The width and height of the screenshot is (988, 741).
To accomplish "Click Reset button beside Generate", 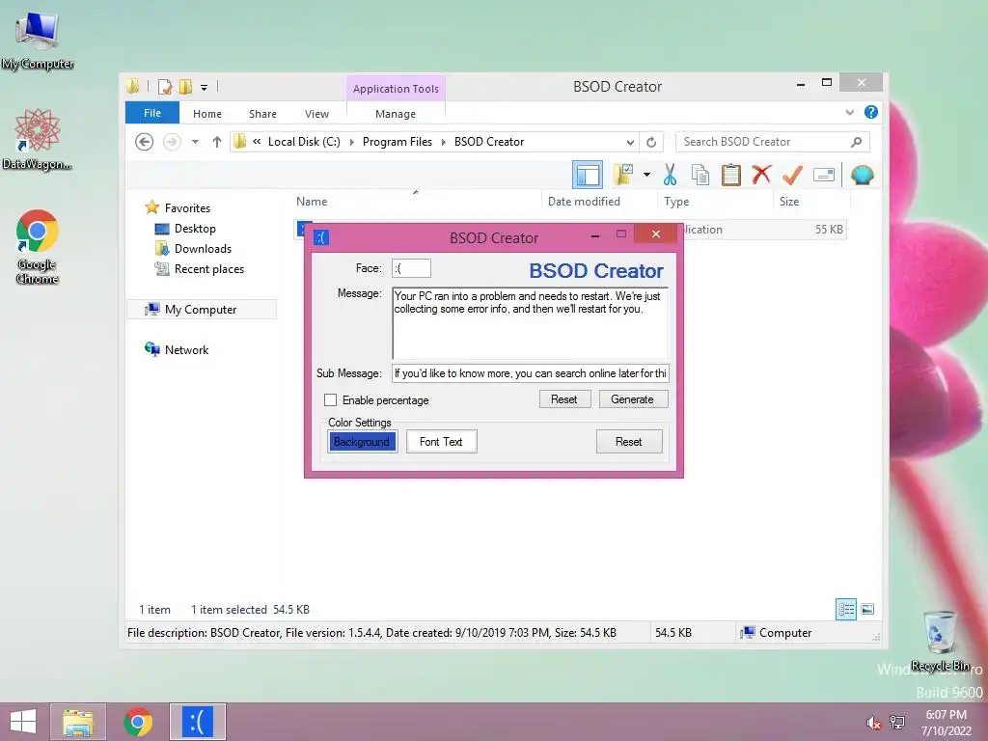I will click(x=563, y=399).
